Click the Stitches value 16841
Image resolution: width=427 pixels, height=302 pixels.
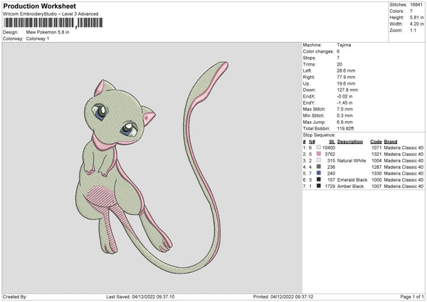click(x=416, y=5)
